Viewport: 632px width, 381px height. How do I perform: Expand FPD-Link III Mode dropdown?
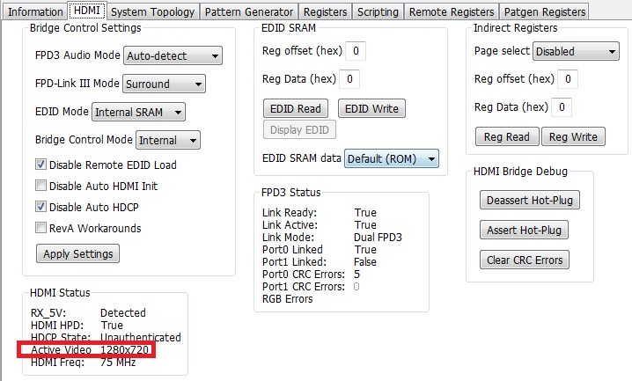pos(164,84)
